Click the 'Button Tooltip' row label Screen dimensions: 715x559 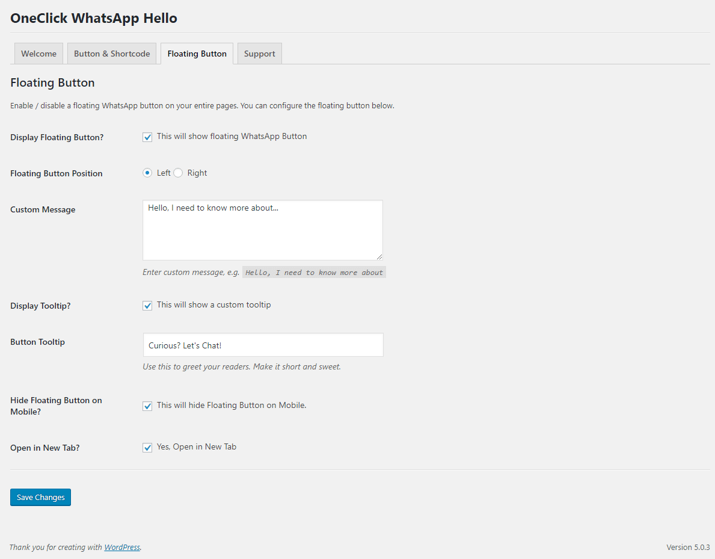click(37, 342)
